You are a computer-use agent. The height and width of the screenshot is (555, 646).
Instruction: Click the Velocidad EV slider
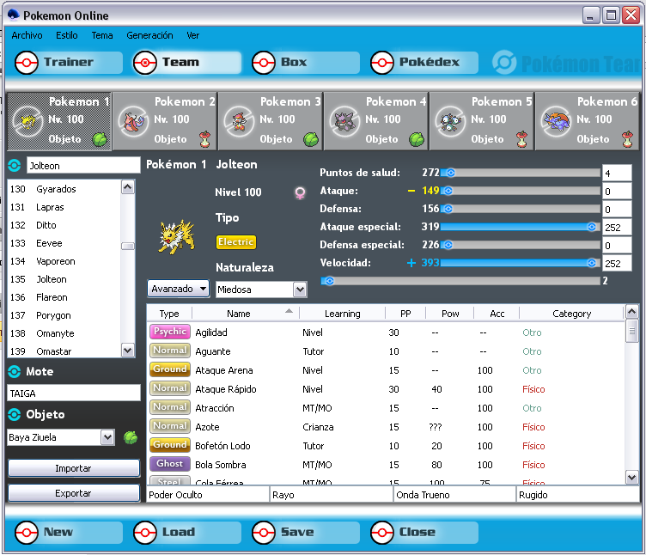click(x=521, y=263)
